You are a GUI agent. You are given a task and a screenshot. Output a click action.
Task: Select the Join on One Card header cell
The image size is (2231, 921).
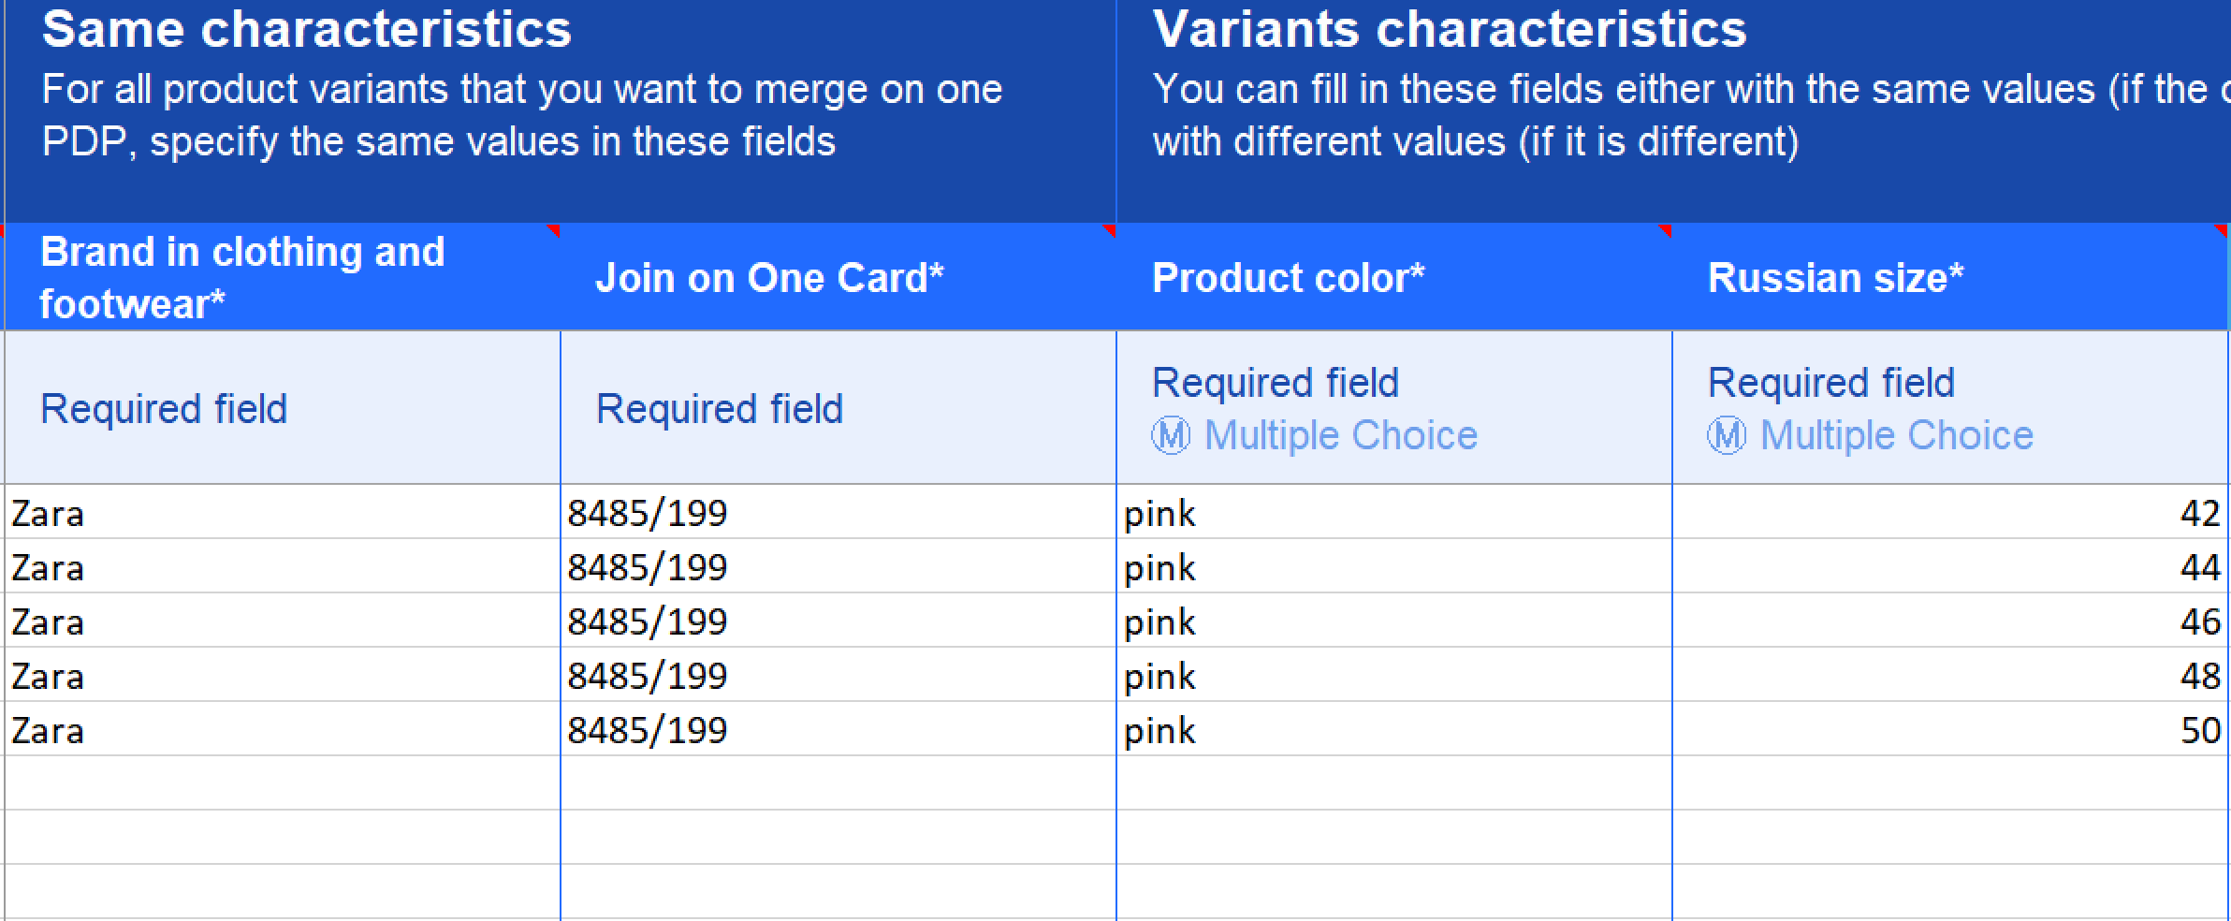pos(838,277)
